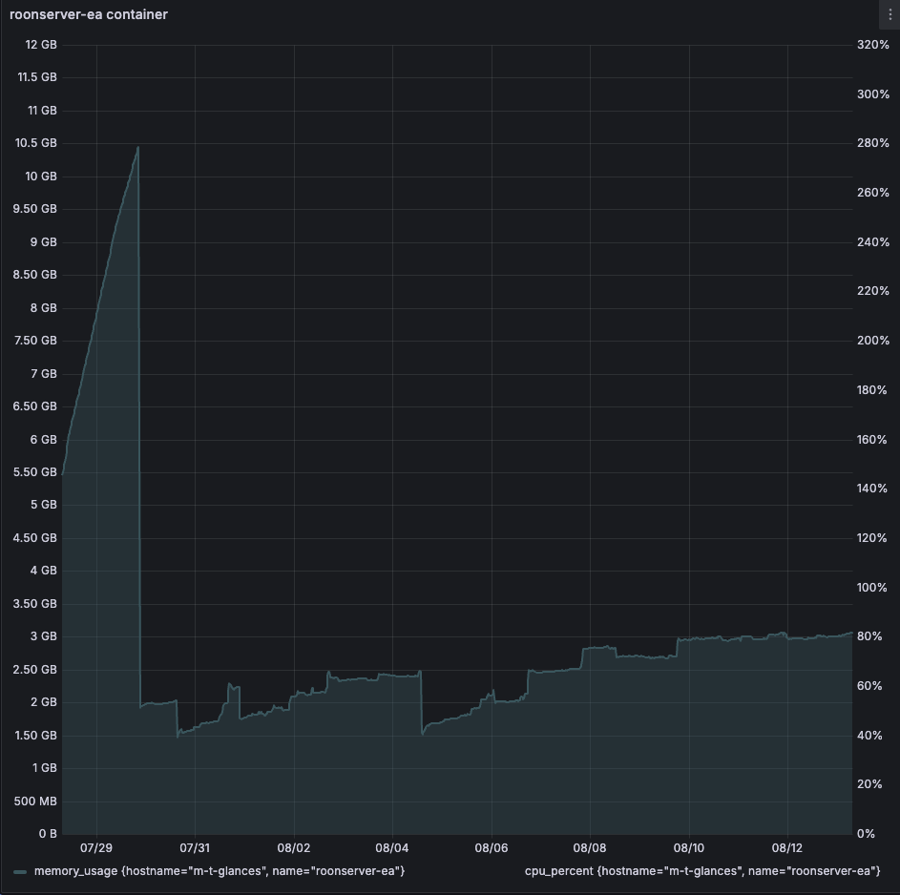
Task: Select the 08/04 date on time axis
Action: pyautogui.click(x=392, y=847)
